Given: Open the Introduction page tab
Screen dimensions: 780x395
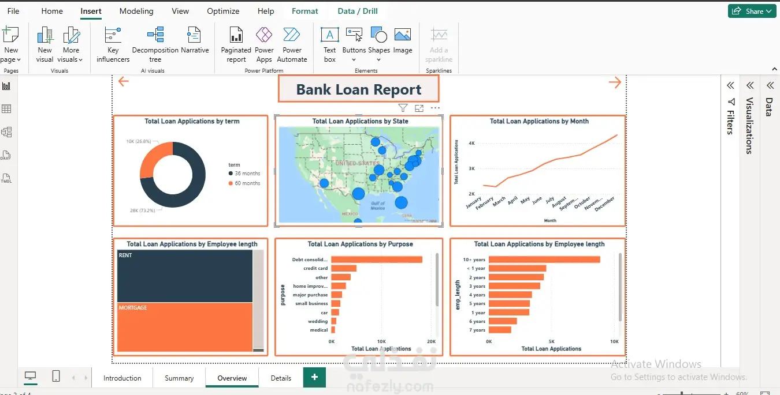Looking at the screenshot, I should point(122,378).
